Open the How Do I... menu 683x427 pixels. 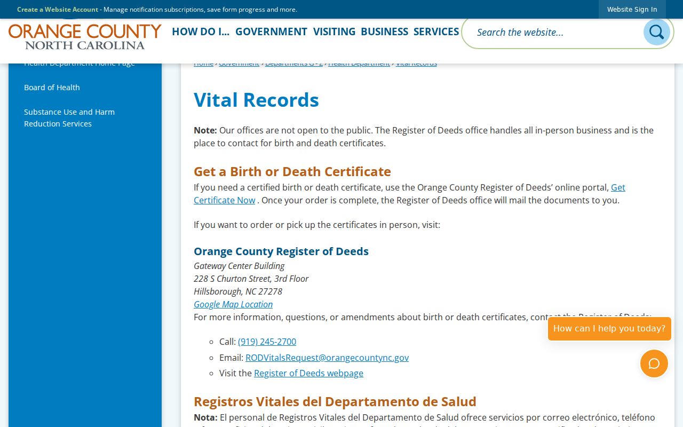[x=201, y=31]
